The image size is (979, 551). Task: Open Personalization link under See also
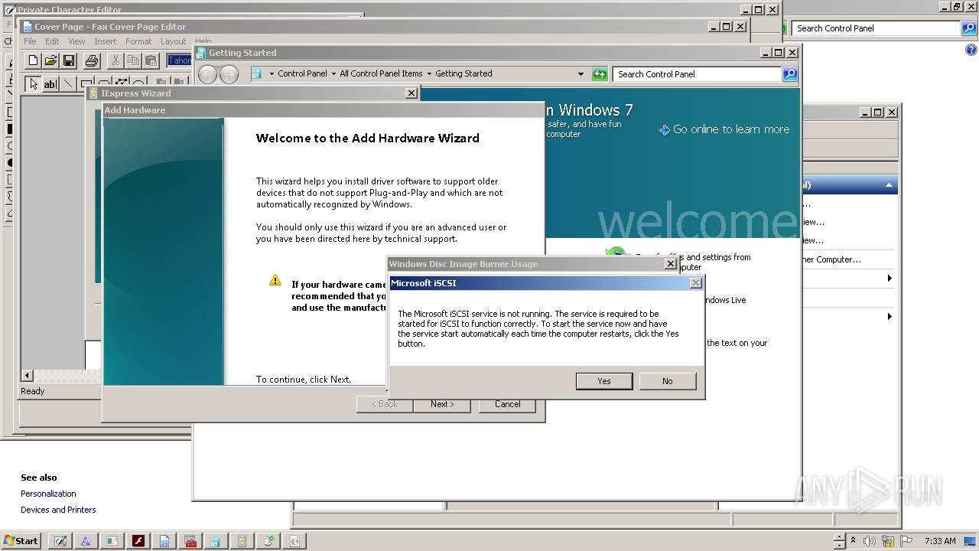pyautogui.click(x=48, y=494)
